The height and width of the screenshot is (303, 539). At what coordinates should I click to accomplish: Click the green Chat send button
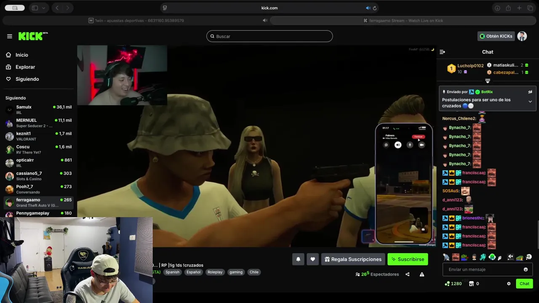[x=524, y=284]
